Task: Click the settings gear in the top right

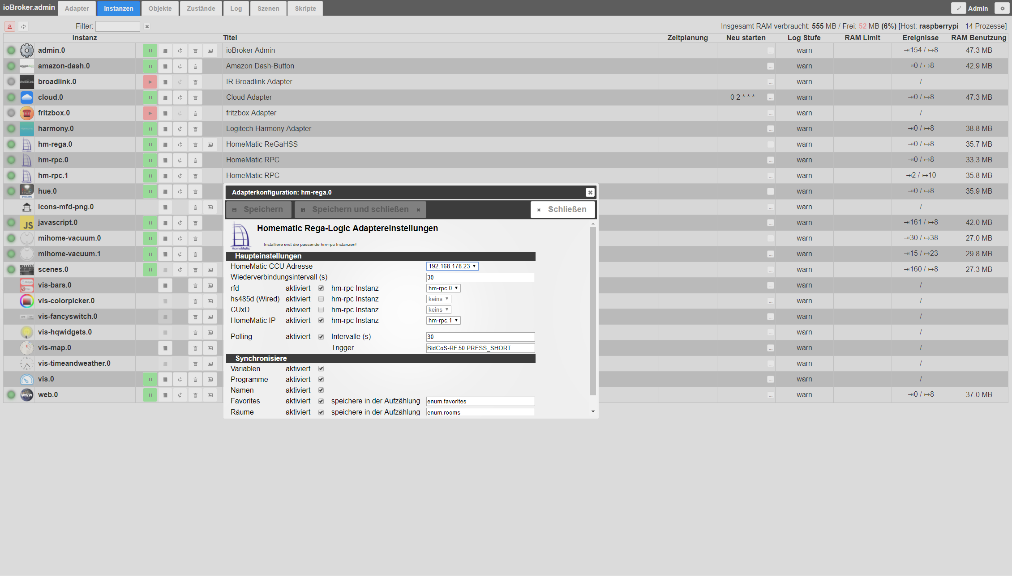Action: (1002, 8)
